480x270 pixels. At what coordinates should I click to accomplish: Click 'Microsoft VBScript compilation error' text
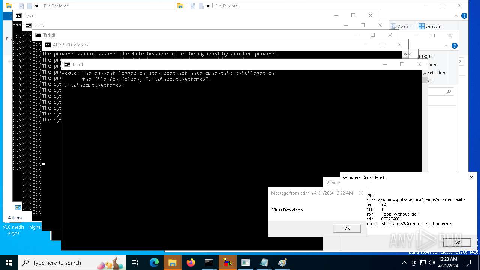[x=416, y=224]
